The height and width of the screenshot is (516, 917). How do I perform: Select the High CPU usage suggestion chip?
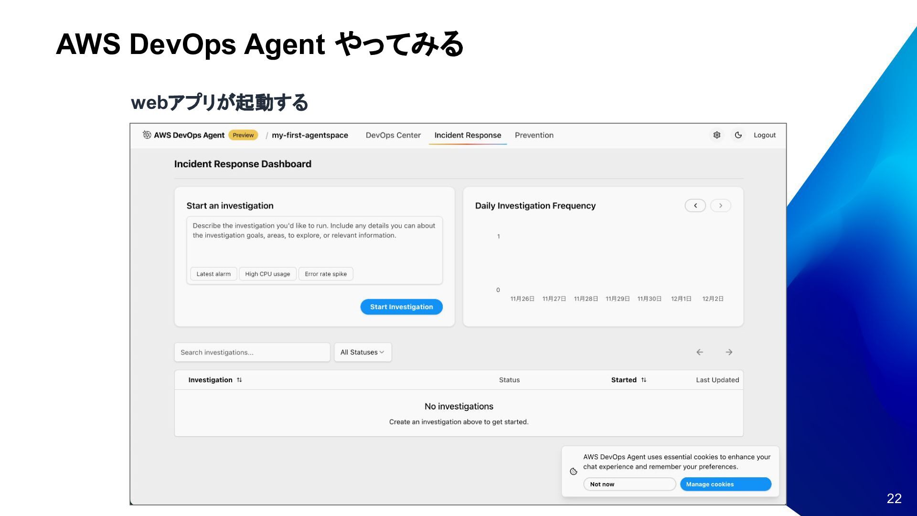[267, 274]
